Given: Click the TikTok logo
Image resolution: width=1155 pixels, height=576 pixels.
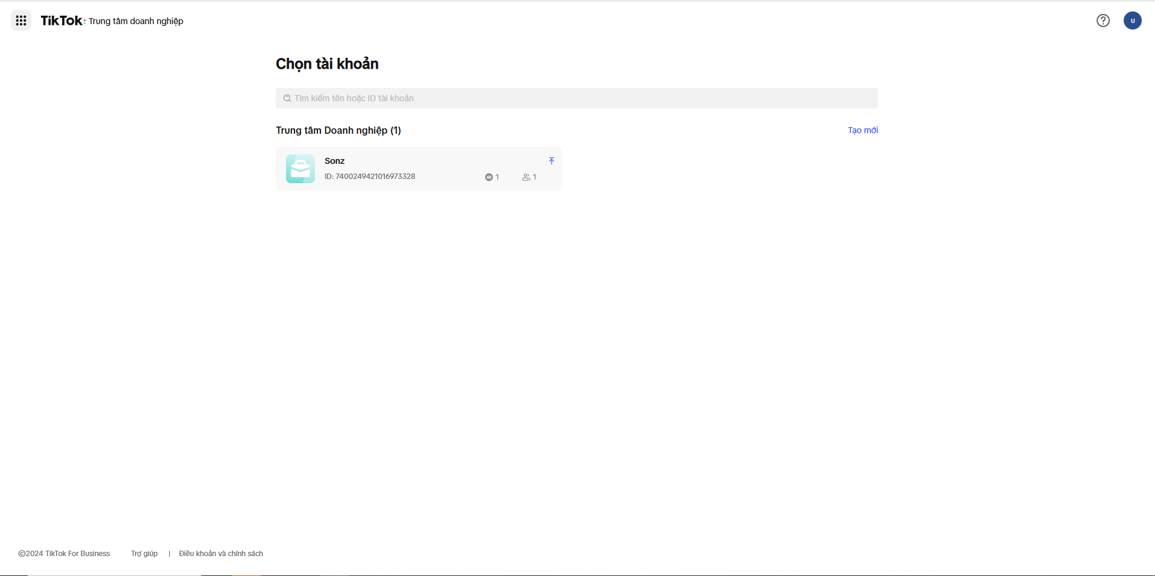Looking at the screenshot, I should pos(61,21).
